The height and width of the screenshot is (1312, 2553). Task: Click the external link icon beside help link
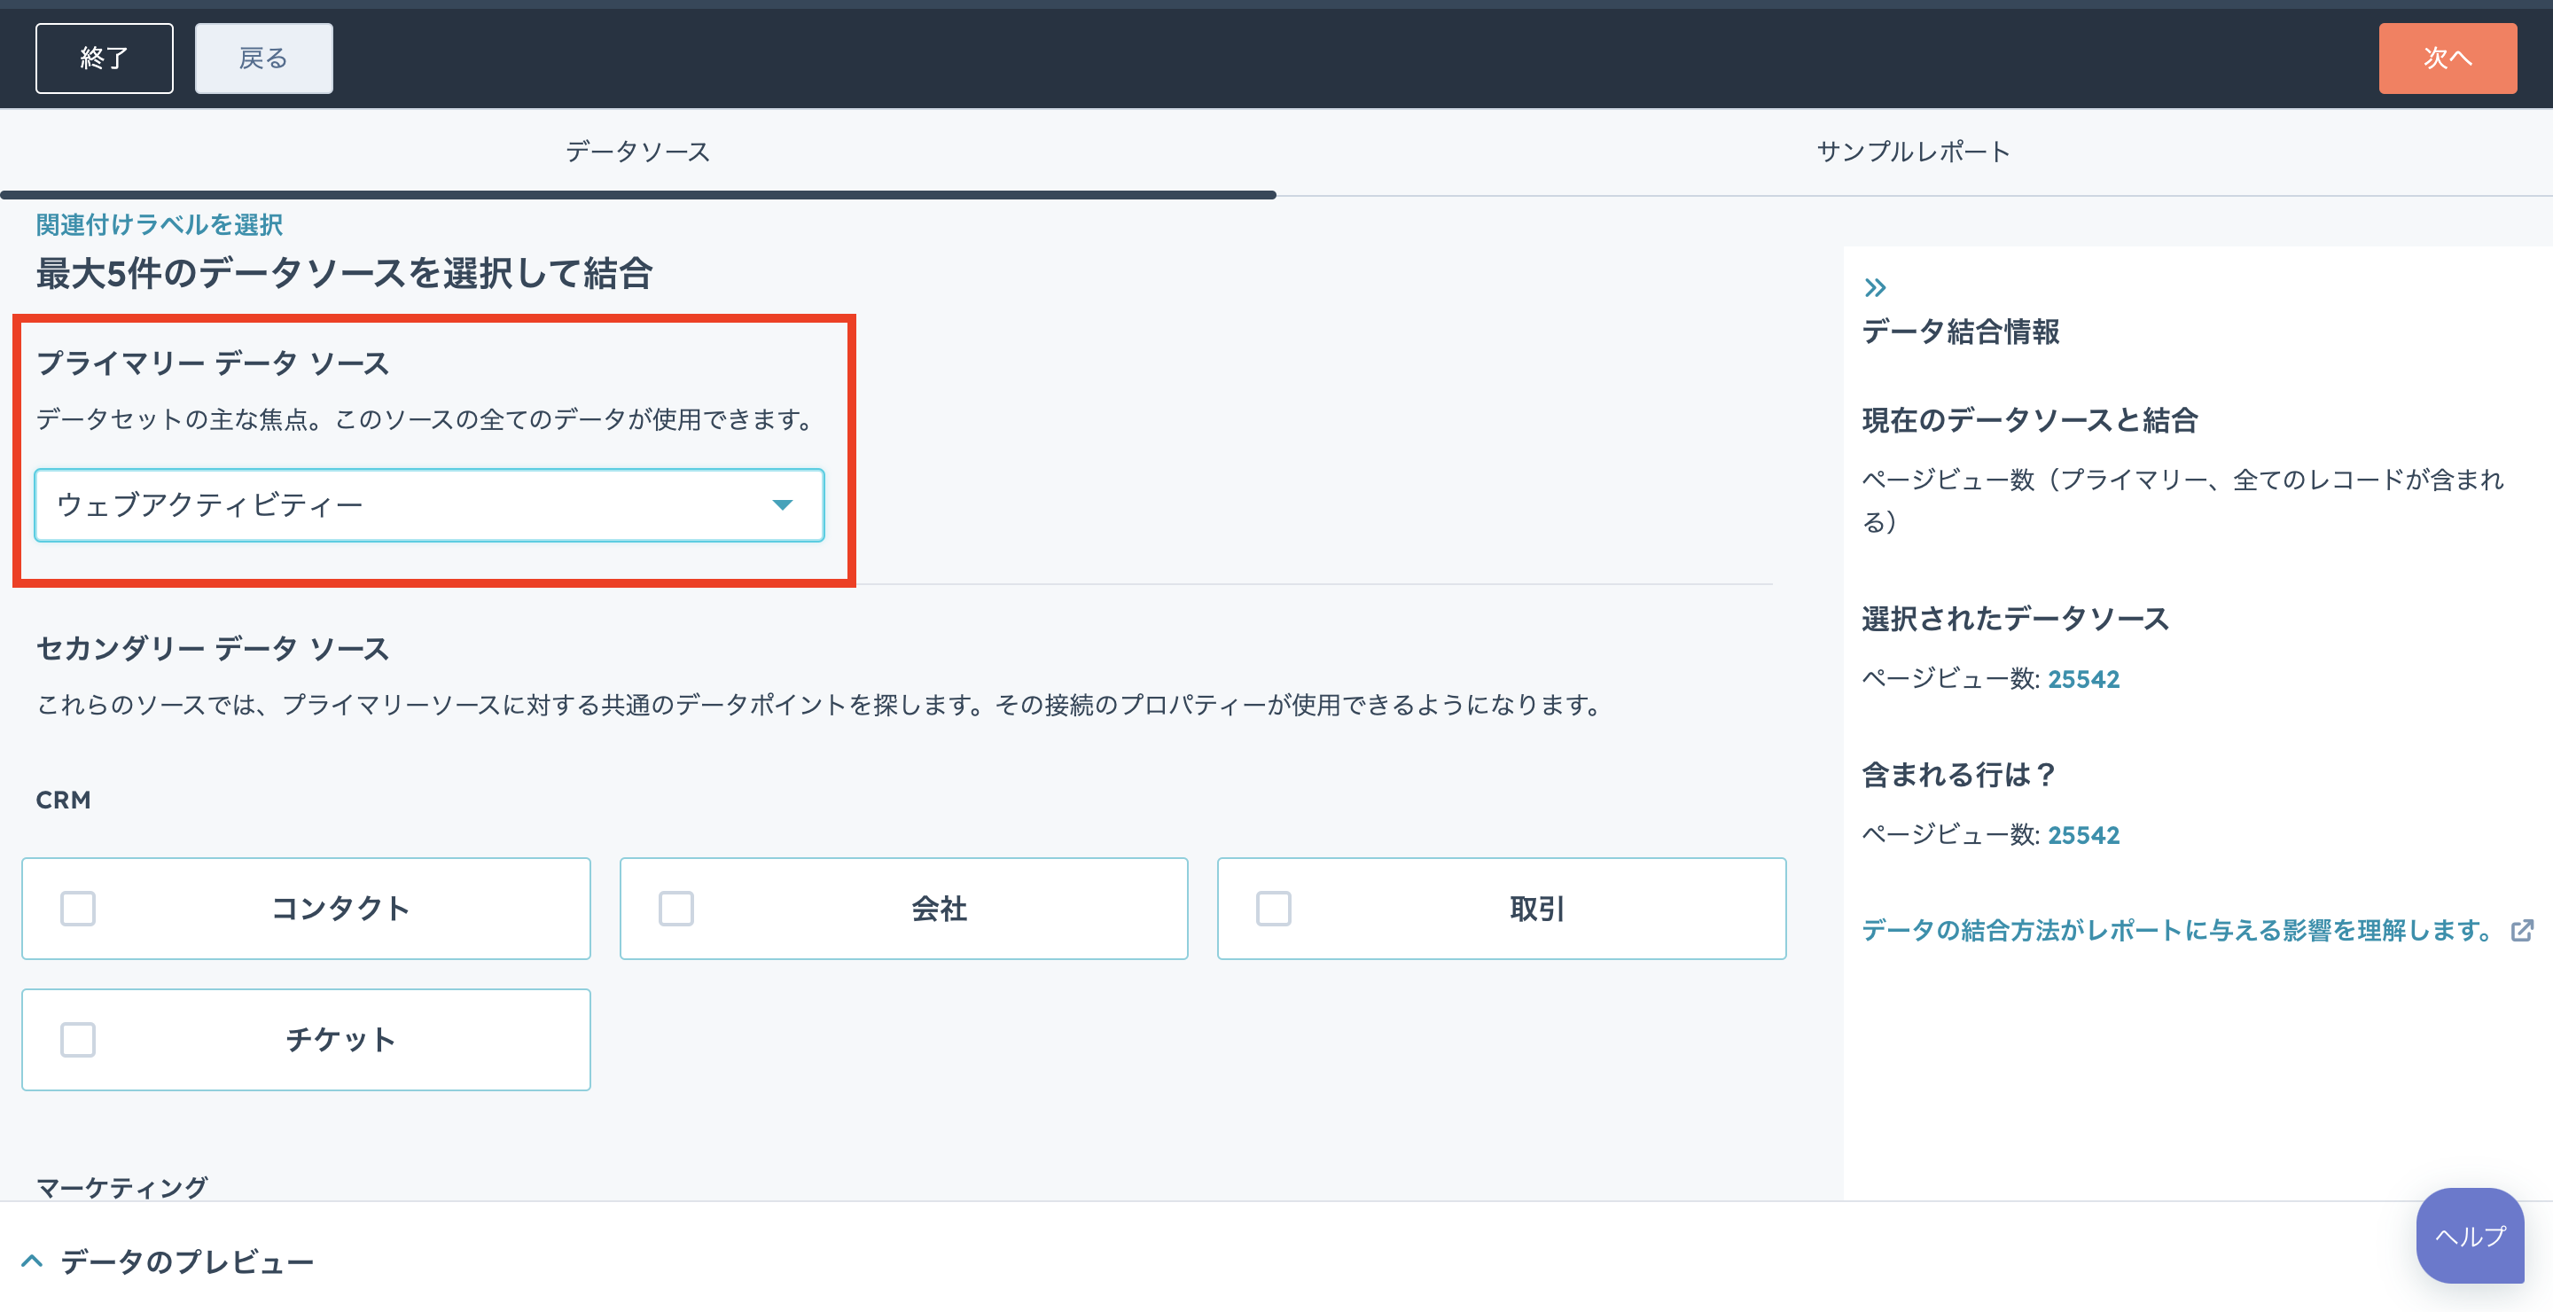point(2522,931)
